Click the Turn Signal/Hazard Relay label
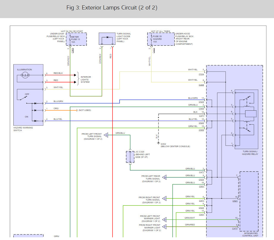This screenshot has height=240, width=274. click(250, 153)
